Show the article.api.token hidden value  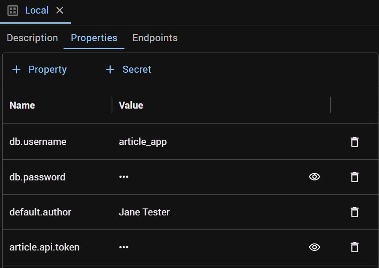(x=315, y=247)
